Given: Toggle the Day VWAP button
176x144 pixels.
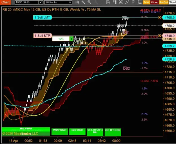Looking at the screenshot, I should (x=77, y=132).
